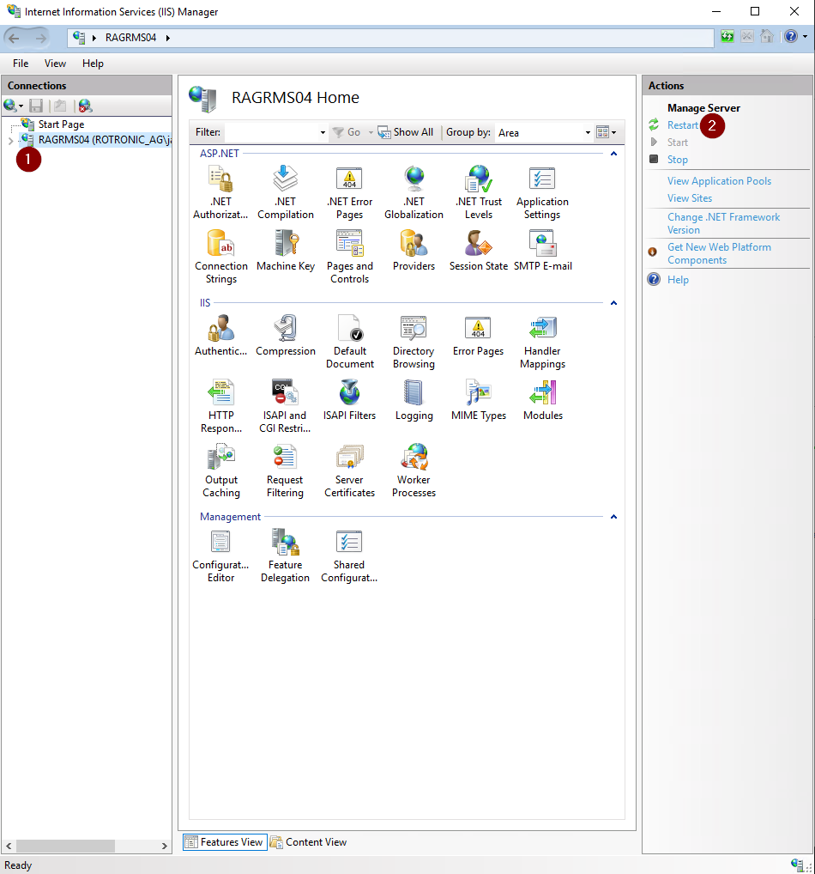Click Change .NET Framework Version link
Image resolution: width=815 pixels, height=874 pixels.
pyautogui.click(x=724, y=223)
